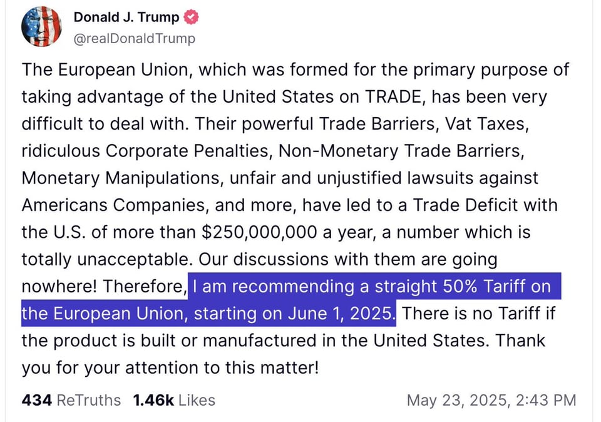Open the Donald J. Trump display name
Image resolution: width=601 pixels, height=422 pixels.
(126, 18)
